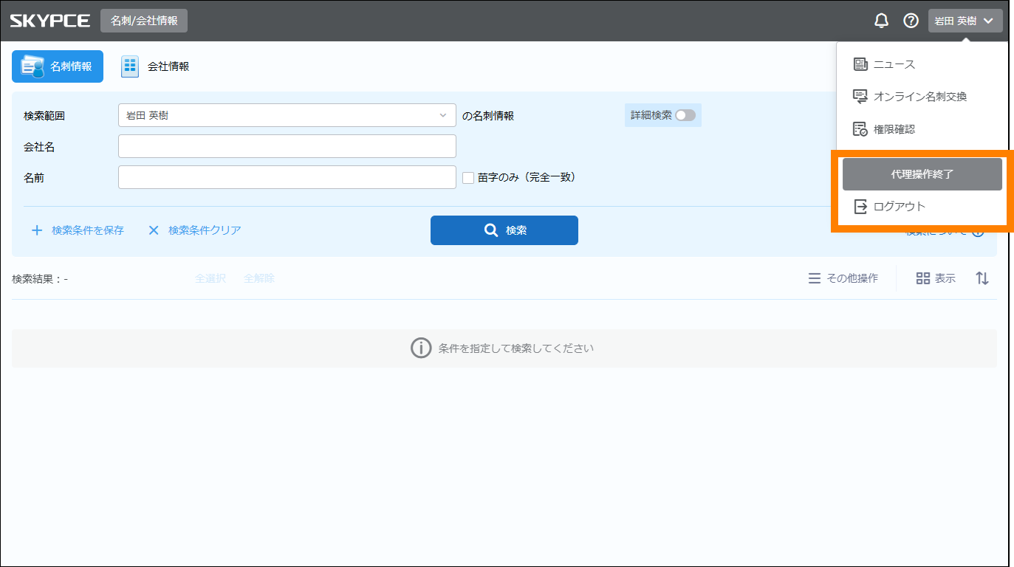The image size is (1014, 567).
Task: Switch to the 会社情報 tab
Action: point(156,66)
